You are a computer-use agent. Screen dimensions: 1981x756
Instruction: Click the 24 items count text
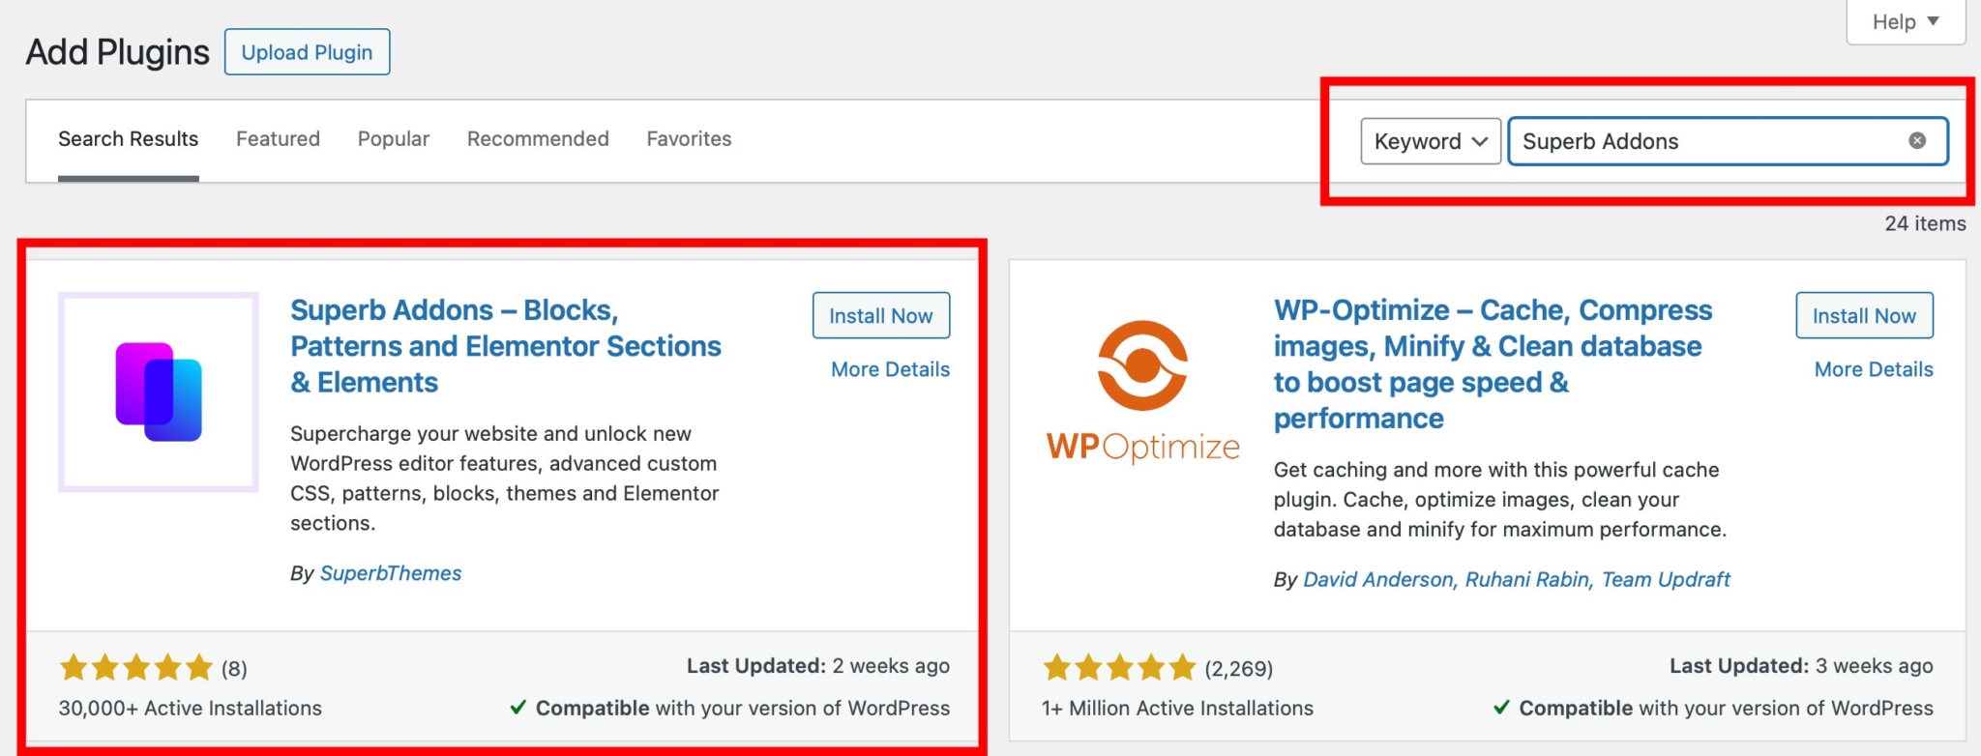pyautogui.click(x=1925, y=223)
